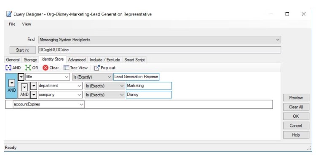Open the outer blue AND group dropdown arrow

tap(12, 83)
